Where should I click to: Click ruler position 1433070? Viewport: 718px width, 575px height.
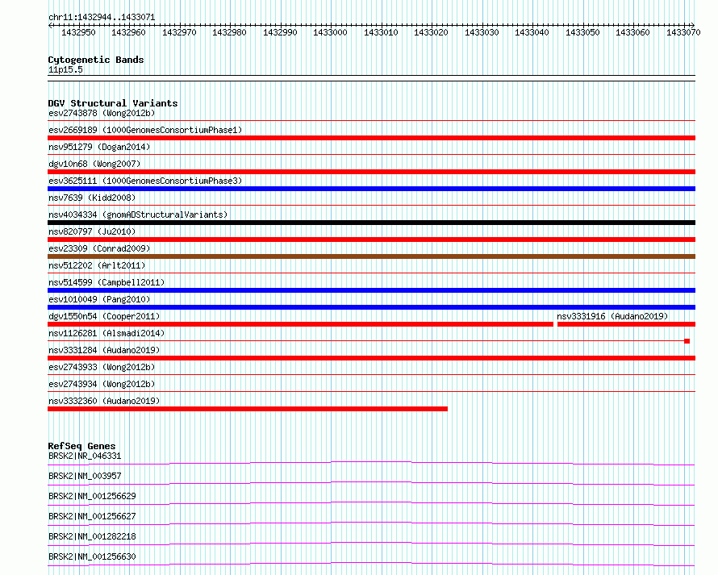point(683,32)
